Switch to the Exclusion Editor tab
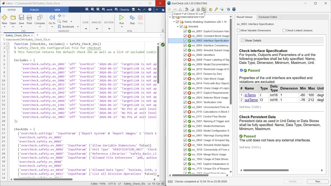 point(268,17)
